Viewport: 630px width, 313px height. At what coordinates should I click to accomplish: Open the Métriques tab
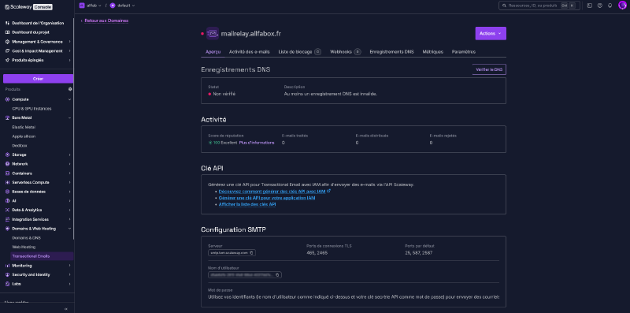[432, 52]
